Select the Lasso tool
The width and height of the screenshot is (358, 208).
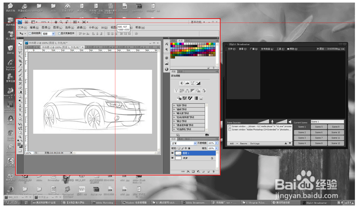tap(20, 52)
